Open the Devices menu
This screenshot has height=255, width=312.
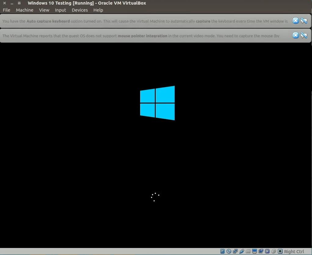80,10
